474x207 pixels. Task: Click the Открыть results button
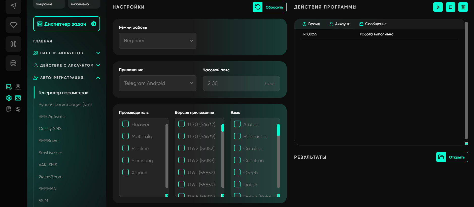coord(452,157)
